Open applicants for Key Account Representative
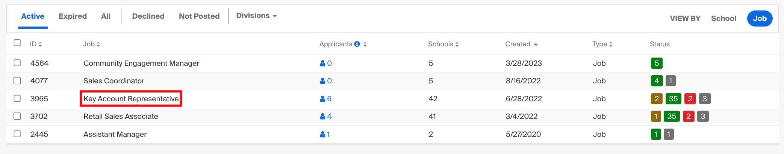The image size is (784, 154). (x=325, y=99)
